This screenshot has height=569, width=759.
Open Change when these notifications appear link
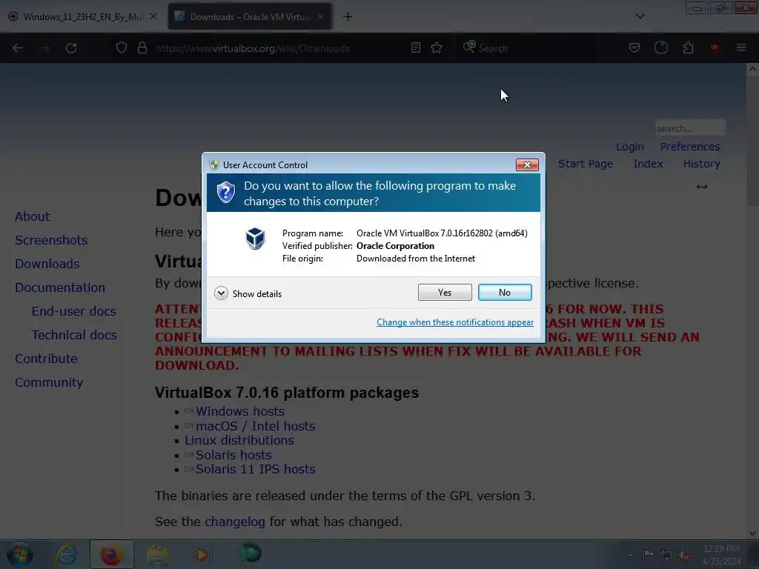coord(455,322)
